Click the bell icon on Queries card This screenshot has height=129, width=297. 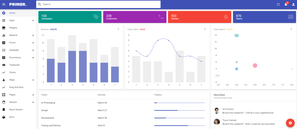[x=226, y=17]
